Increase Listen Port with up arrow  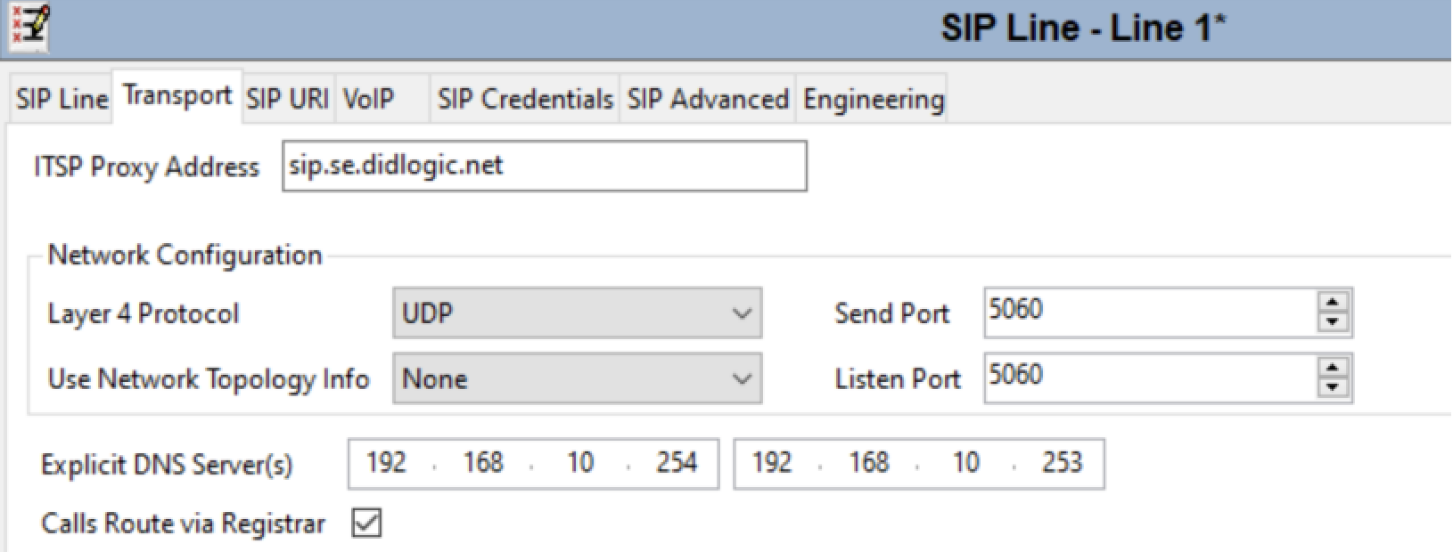coord(1332,369)
